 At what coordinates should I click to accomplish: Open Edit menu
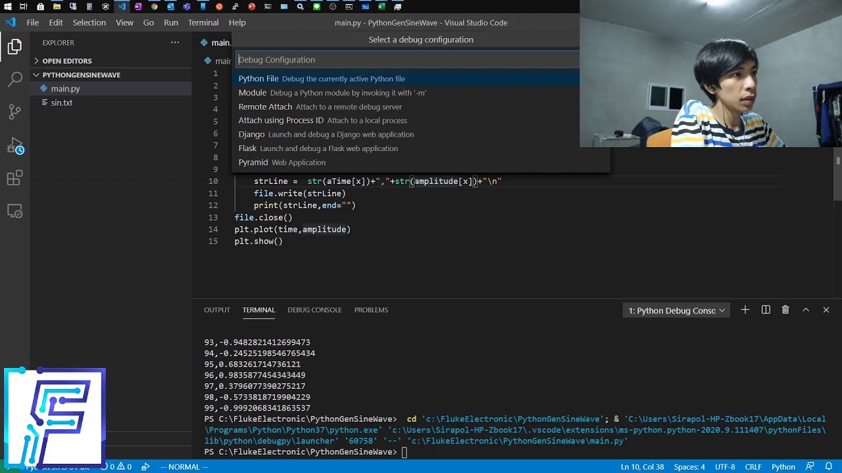(x=56, y=22)
